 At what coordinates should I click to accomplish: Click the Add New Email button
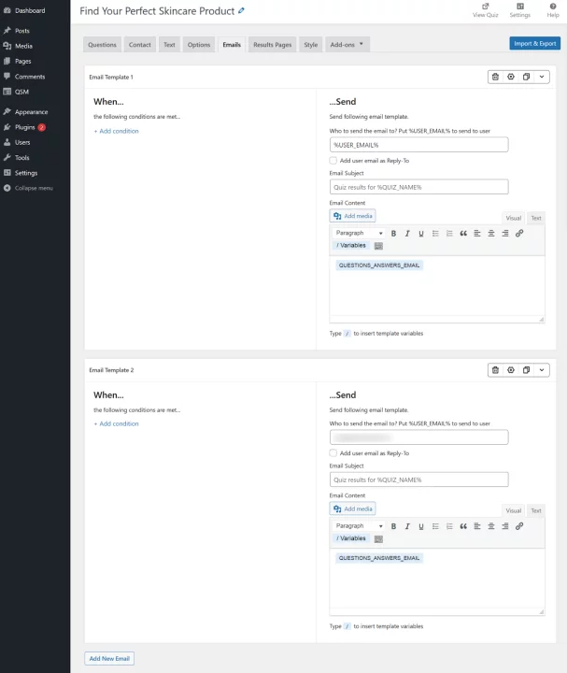click(109, 658)
